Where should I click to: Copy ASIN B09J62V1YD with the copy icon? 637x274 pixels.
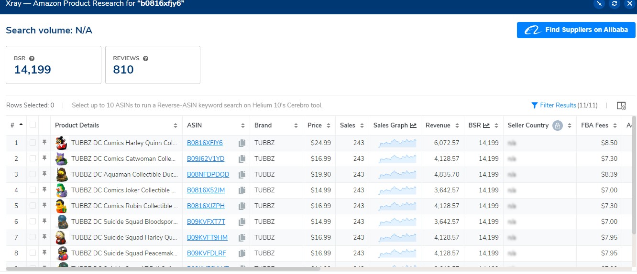[242, 158]
